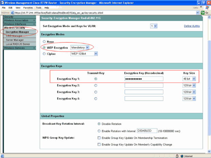Click the Links toolbar label
Screen dimensions: 211x158
click(196, 8)
